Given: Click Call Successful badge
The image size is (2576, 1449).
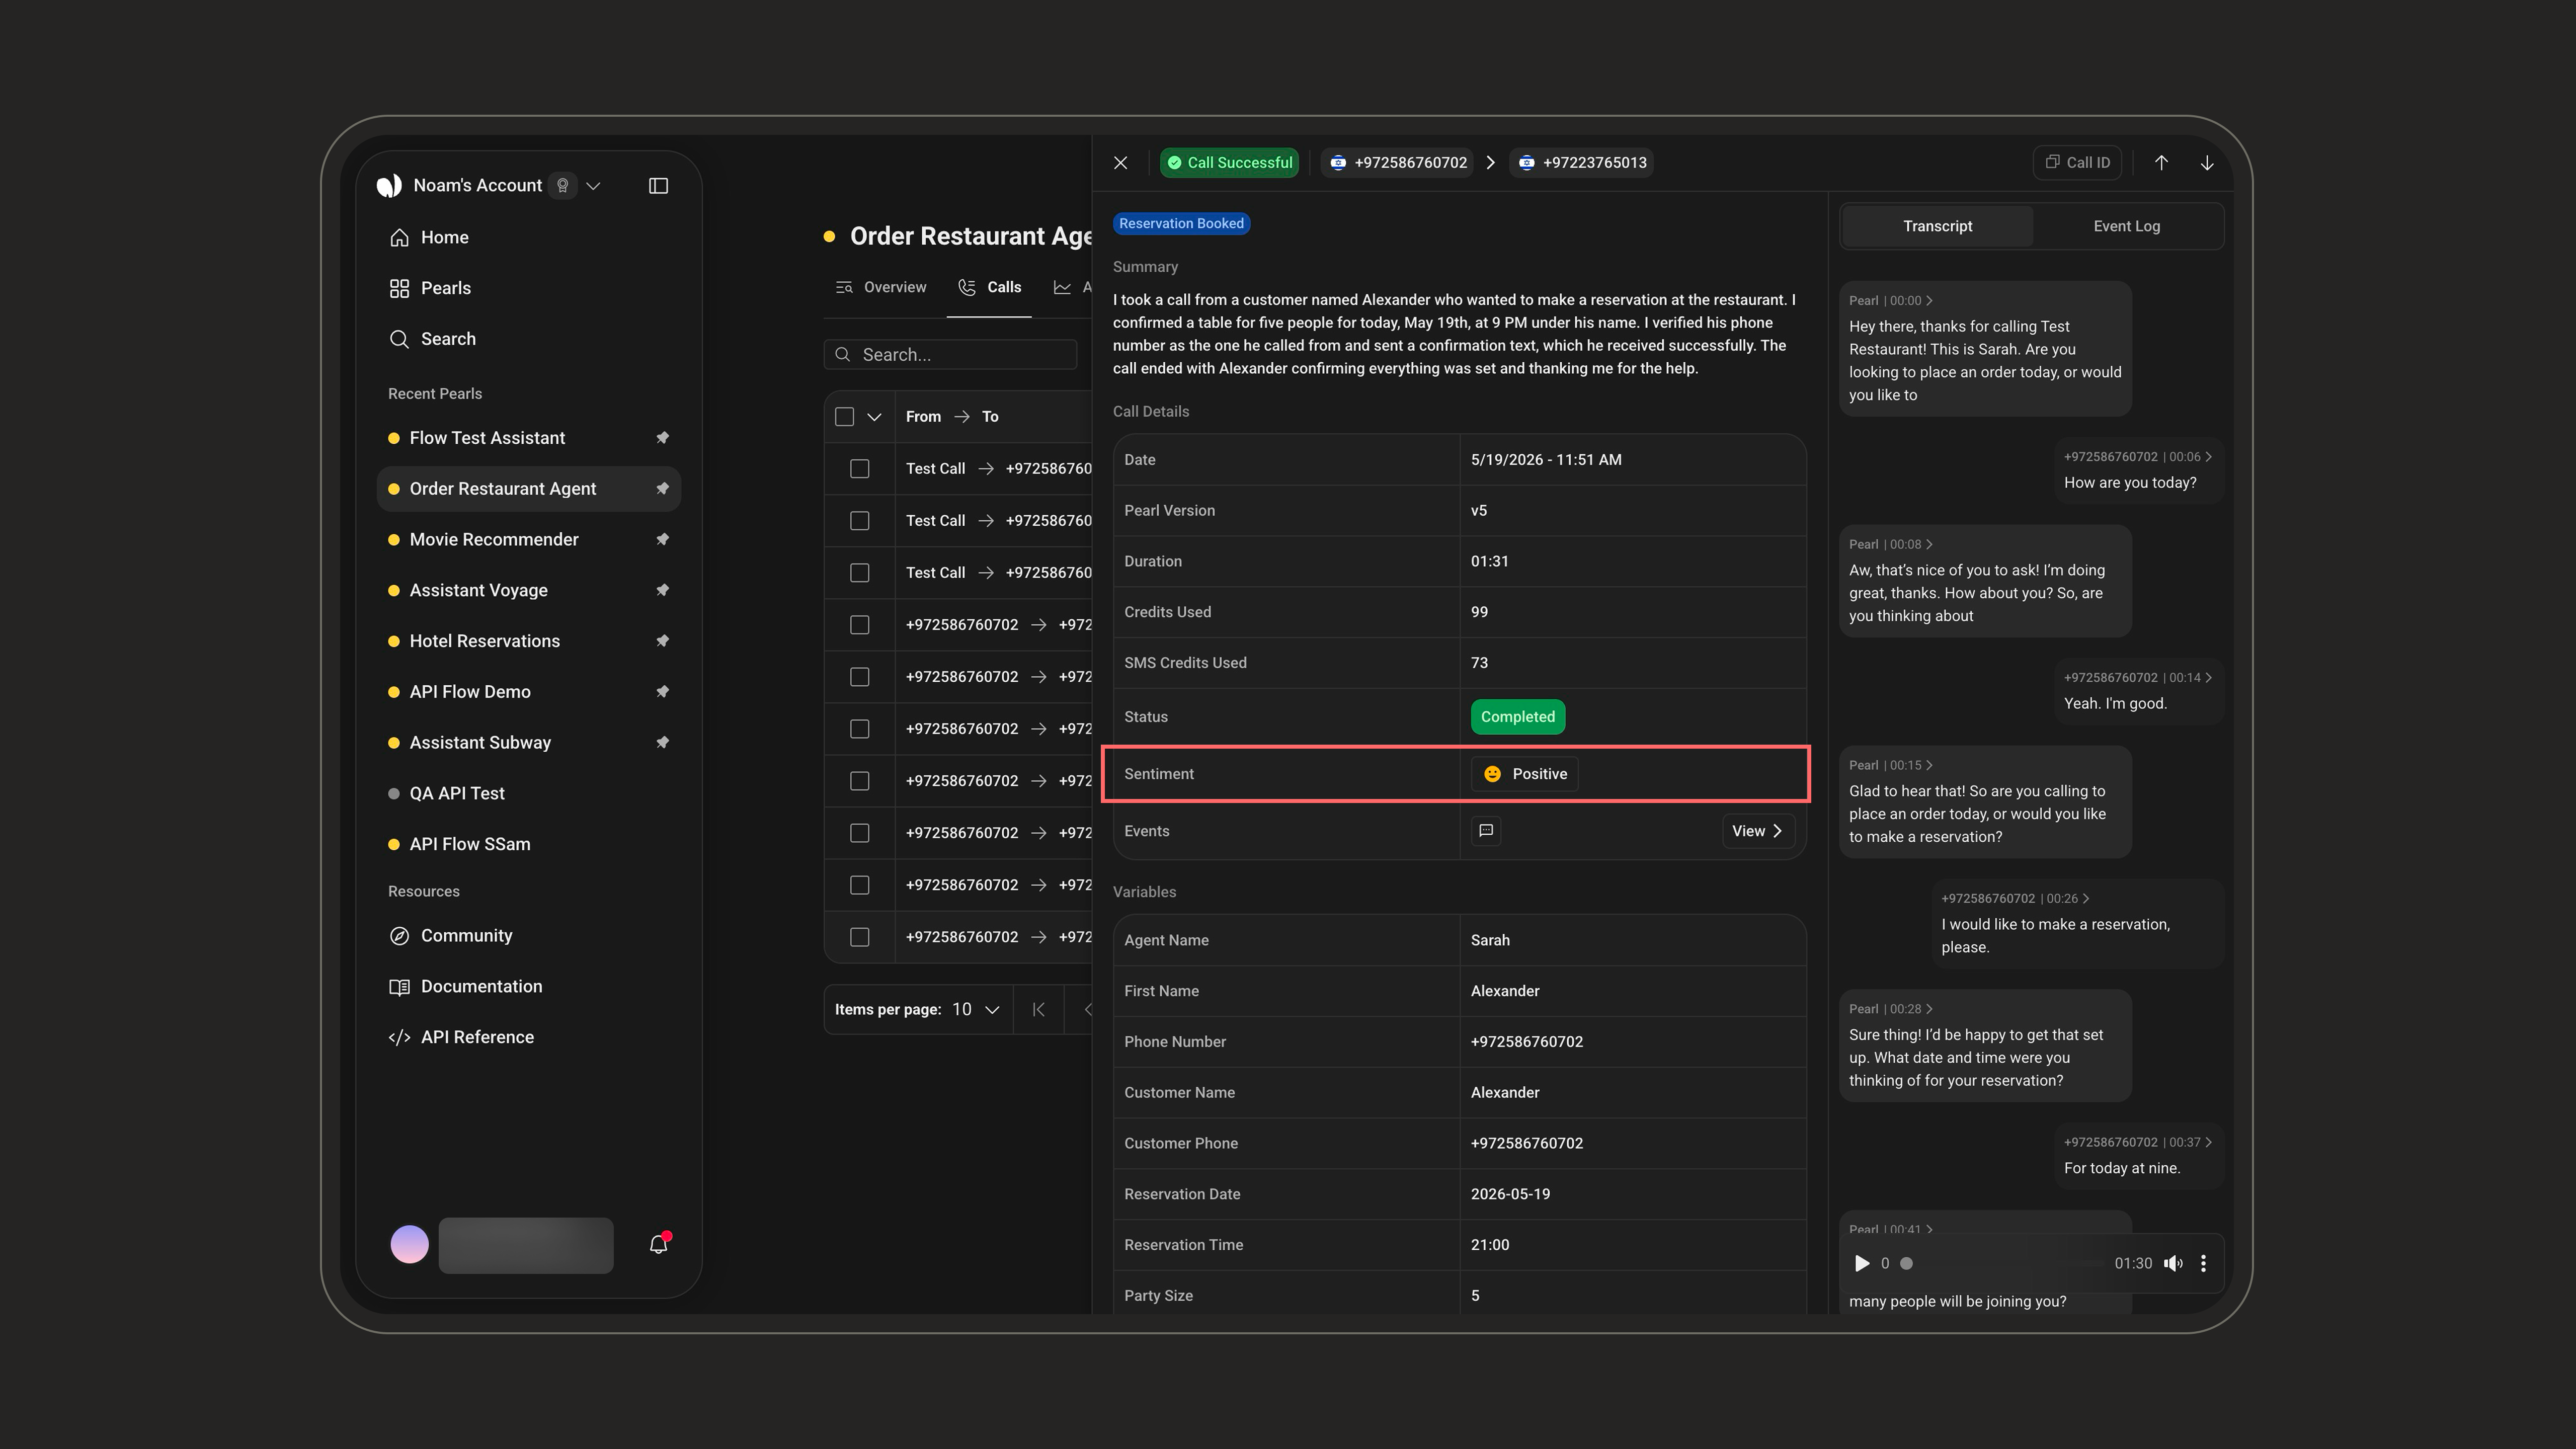Looking at the screenshot, I should pyautogui.click(x=1229, y=163).
